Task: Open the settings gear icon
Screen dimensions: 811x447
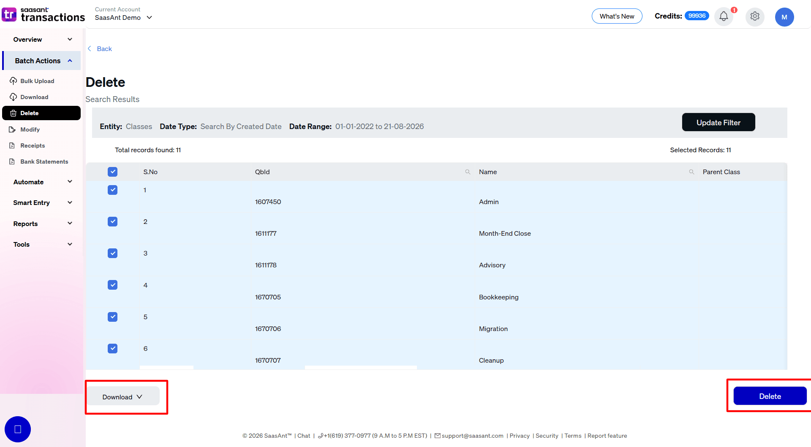Action: point(755,16)
